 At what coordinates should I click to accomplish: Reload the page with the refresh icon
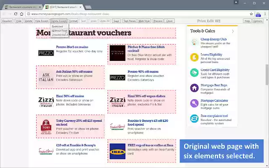[16, 14]
